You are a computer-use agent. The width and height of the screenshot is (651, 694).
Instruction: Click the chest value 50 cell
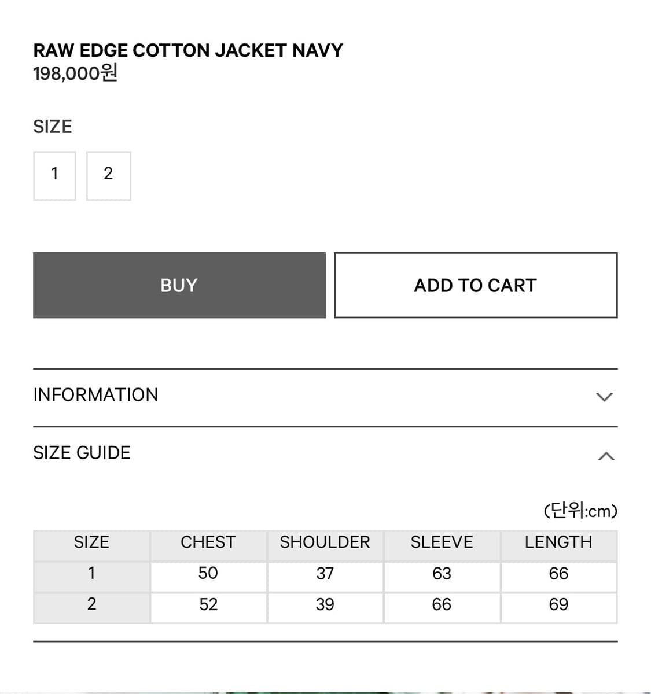click(208, 574)
